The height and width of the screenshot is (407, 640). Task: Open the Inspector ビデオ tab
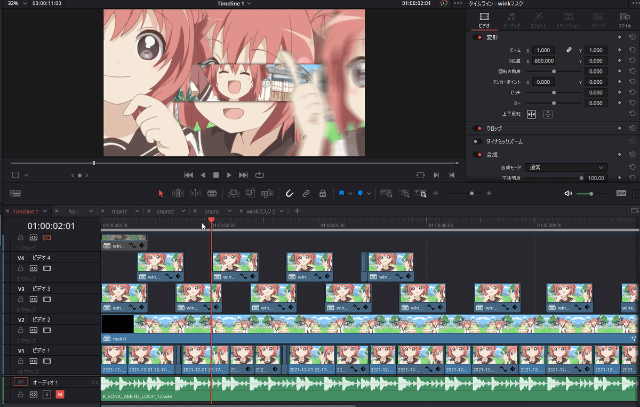coord(484,20)
